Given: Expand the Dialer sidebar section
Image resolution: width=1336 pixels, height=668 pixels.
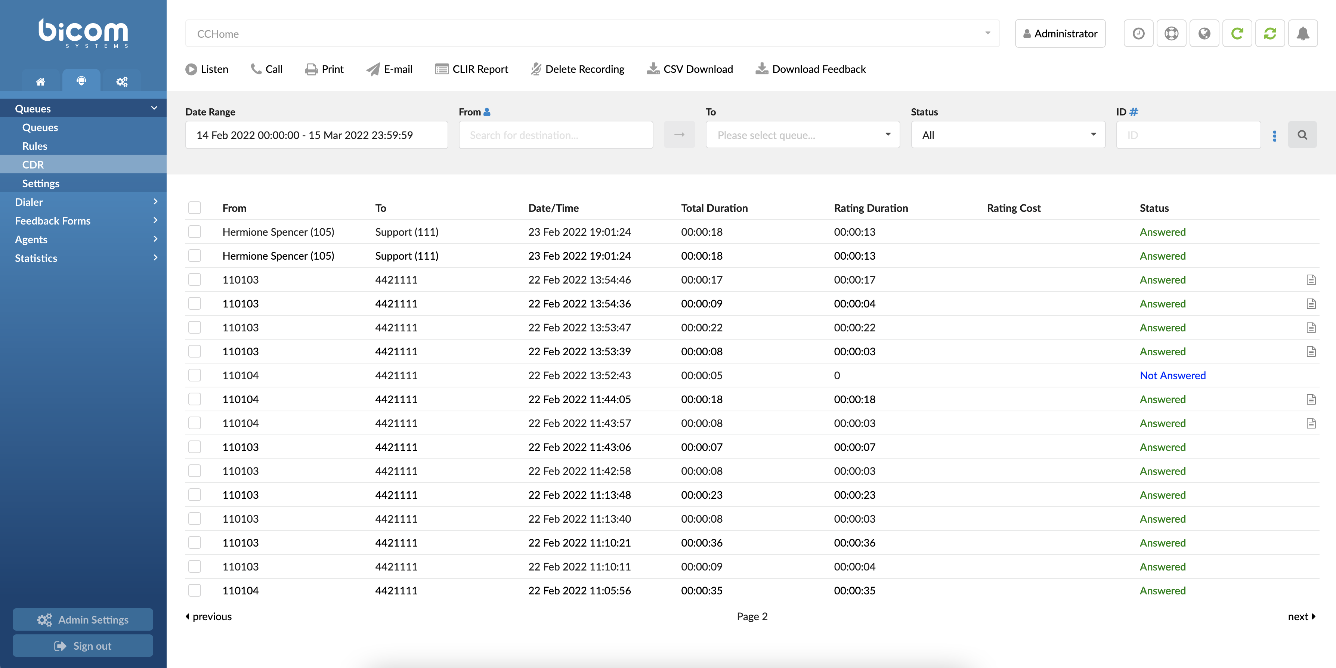Looking at the screenshot, I should coord(83,202).
